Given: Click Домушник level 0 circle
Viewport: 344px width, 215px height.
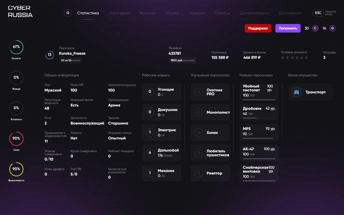Looking at the screenshot, I should coord(150,112).
